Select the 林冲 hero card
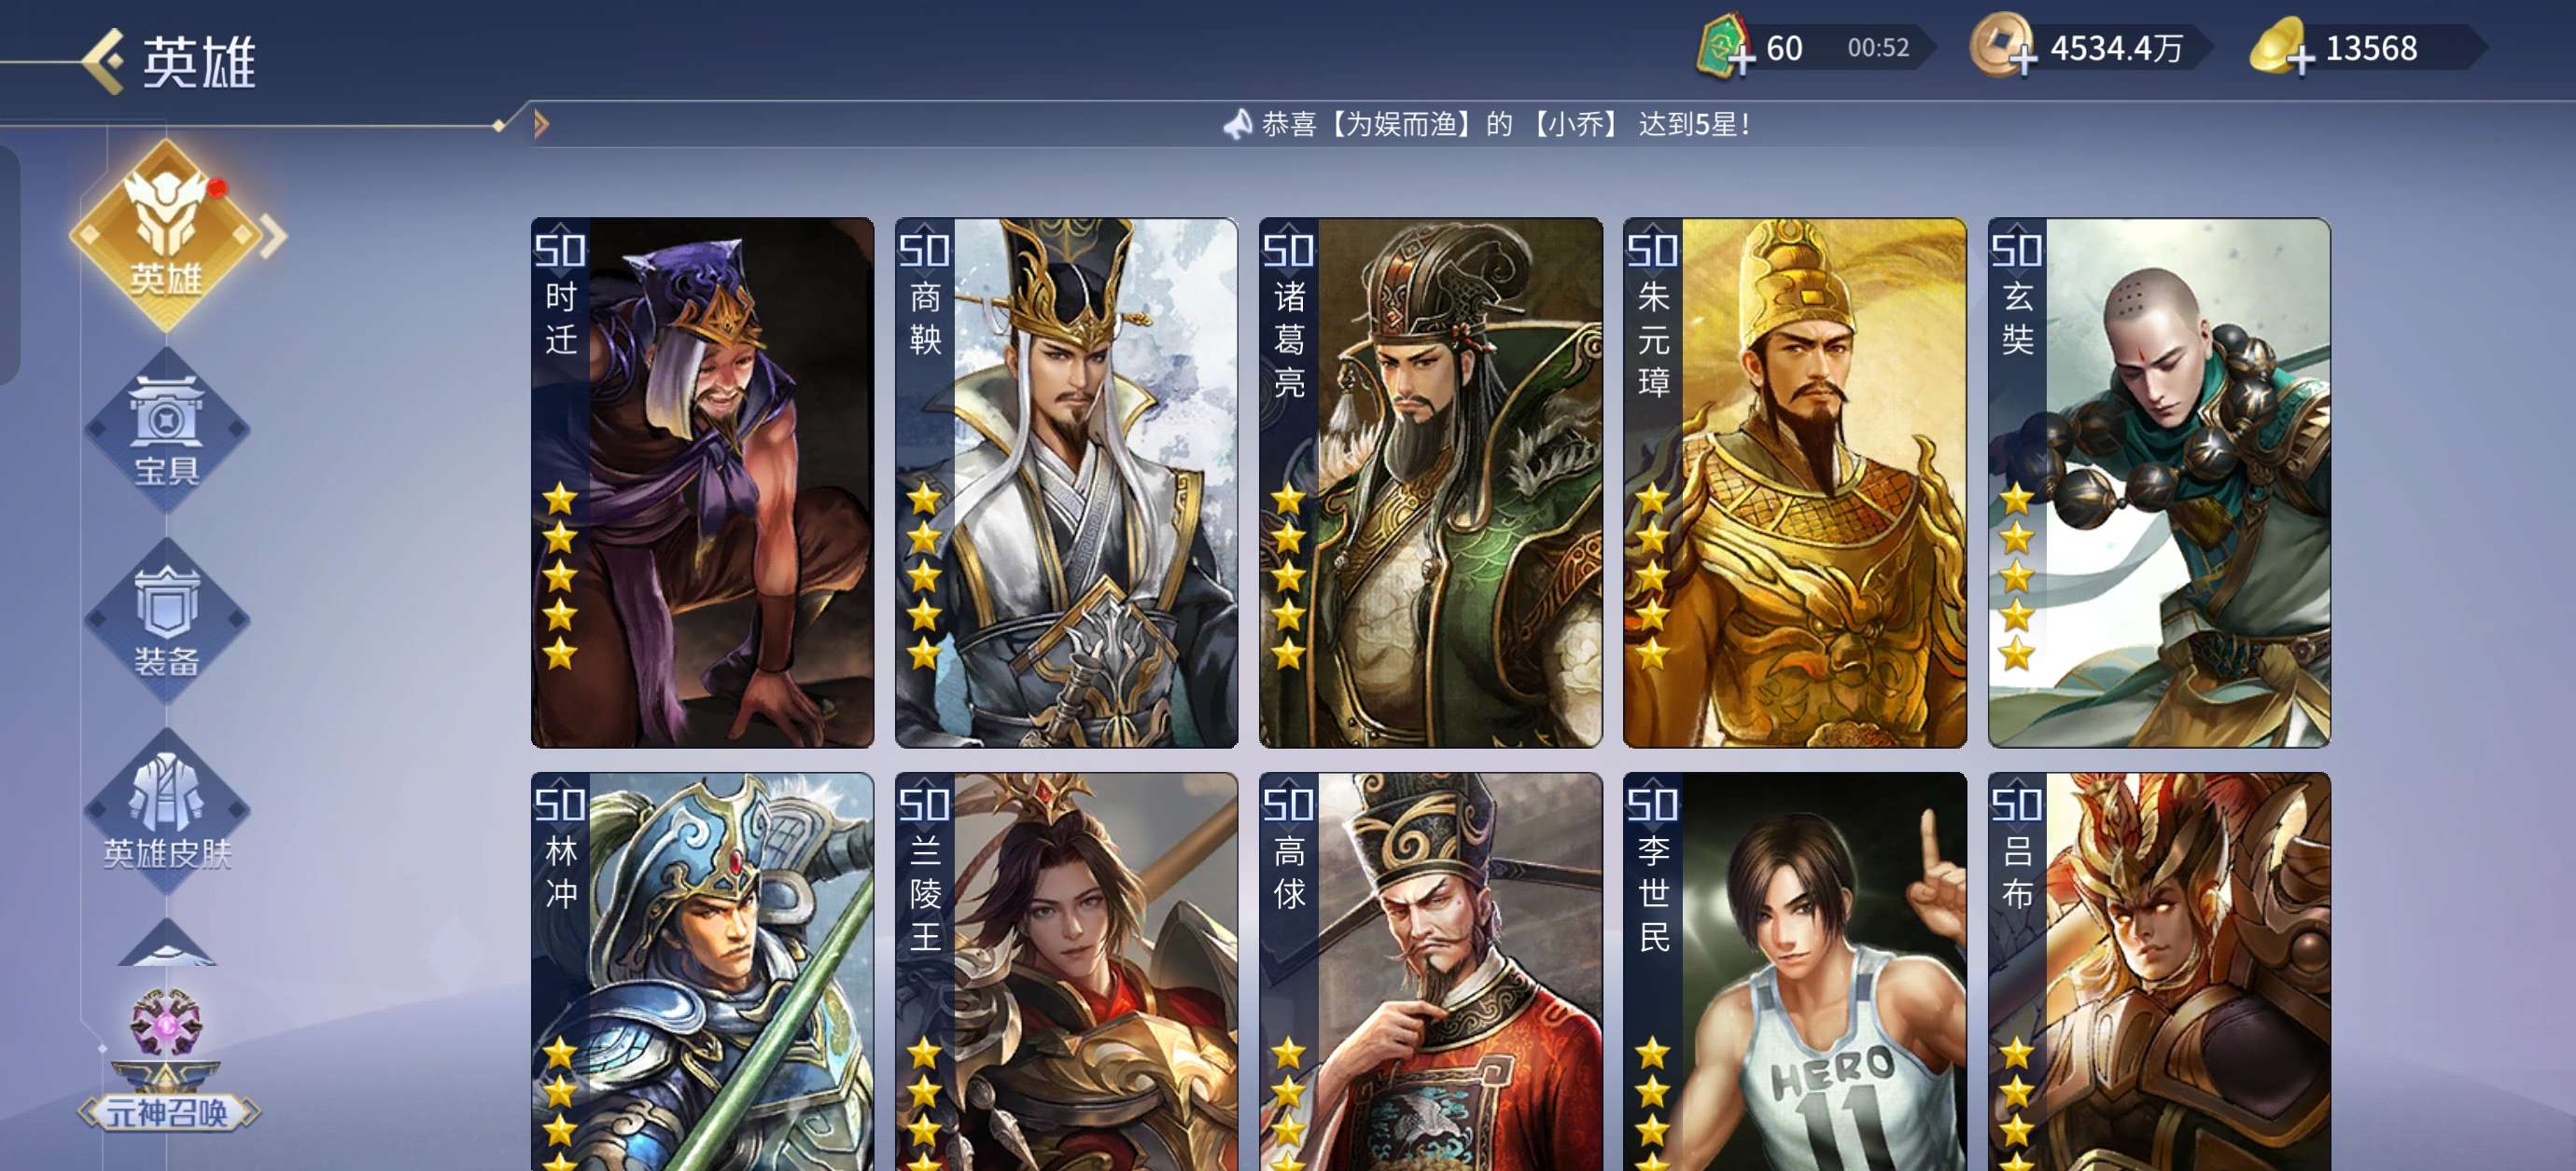Image resolution: width=2576 pixels, height=1171 pixels. tap(702, 971)
